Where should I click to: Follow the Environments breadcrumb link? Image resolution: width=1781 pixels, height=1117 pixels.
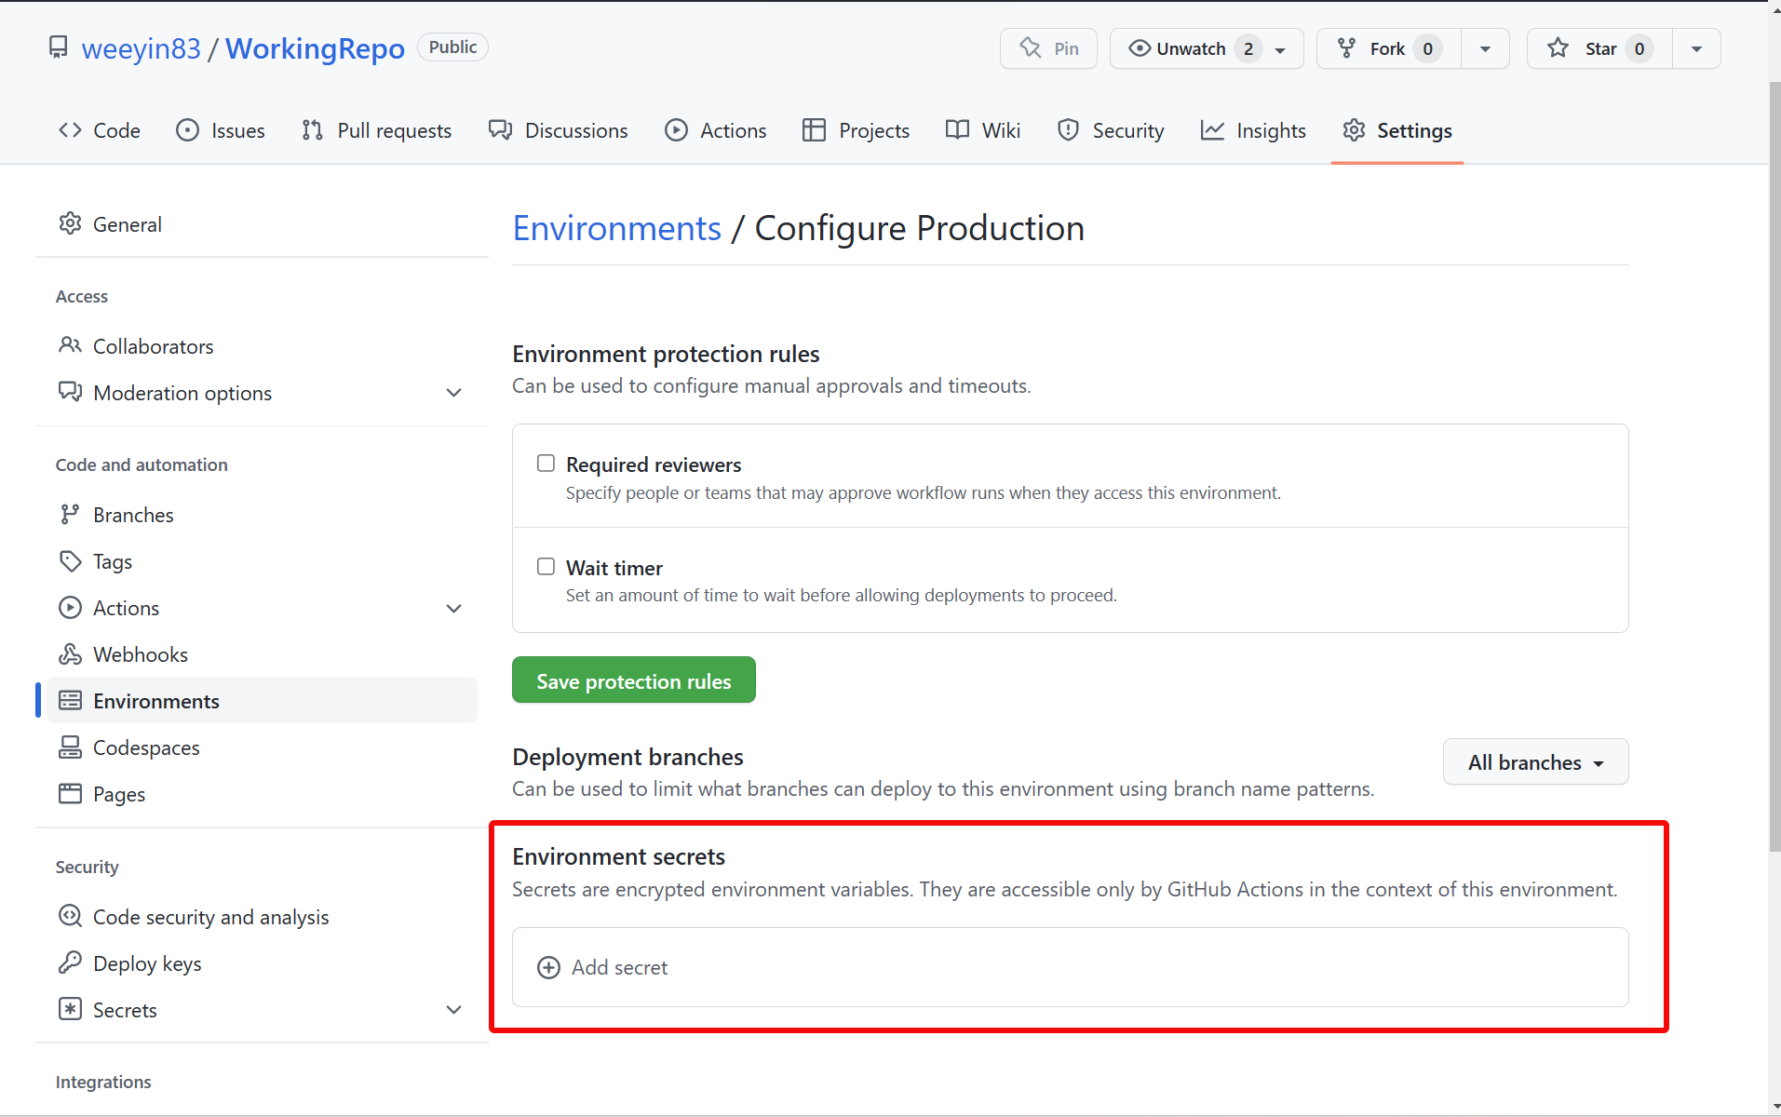click(x=616, y=227)
